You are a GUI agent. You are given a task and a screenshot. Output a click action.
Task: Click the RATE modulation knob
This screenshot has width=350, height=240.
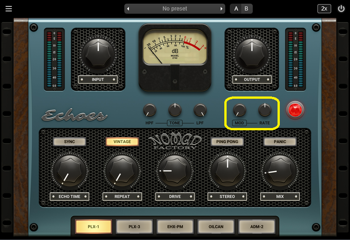tap(265, 110)
